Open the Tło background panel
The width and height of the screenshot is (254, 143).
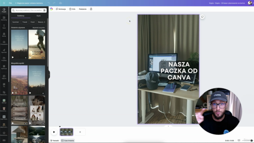[4, 85]
